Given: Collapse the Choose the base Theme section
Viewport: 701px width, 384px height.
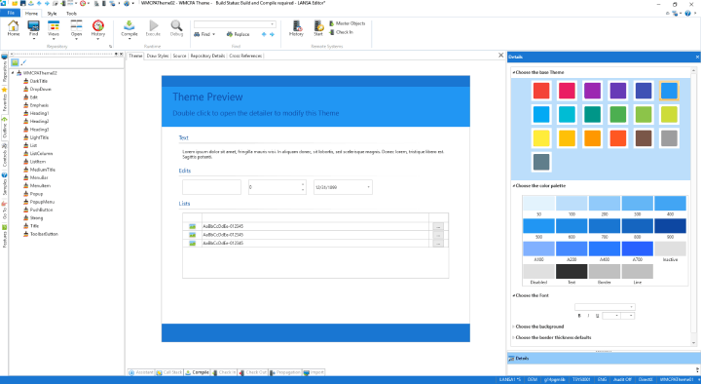Looking at the screenshot, I should pos(514,72).
